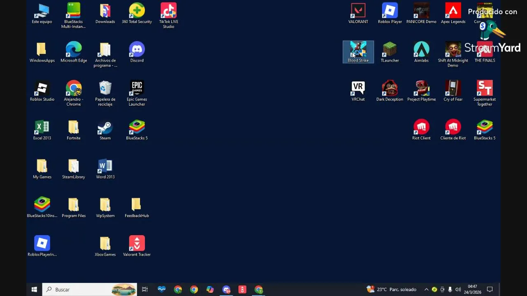Open the Apex Legends shortcut

click(453, 14)
